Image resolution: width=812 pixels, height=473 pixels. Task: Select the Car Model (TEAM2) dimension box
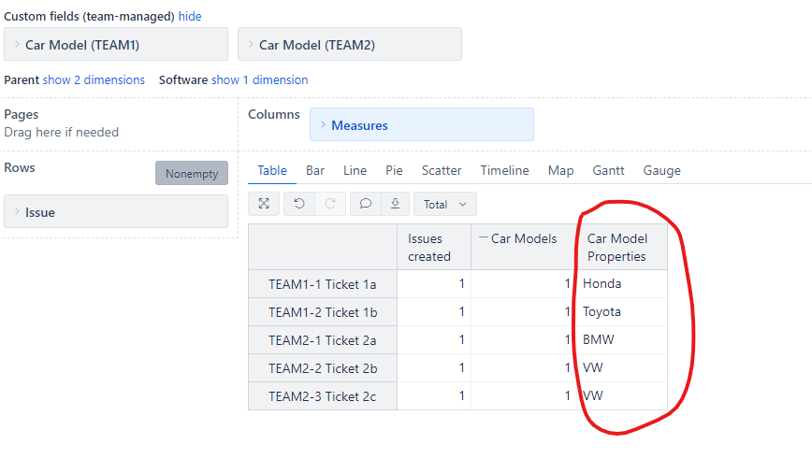tap(350, 44)
